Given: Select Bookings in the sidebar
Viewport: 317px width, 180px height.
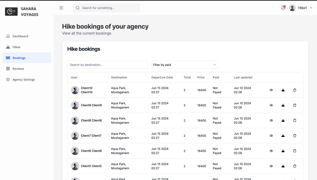Looking at the screenshot, I should click(27, 58).
